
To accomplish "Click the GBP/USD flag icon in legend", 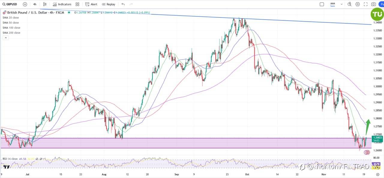I will point(4,13).
